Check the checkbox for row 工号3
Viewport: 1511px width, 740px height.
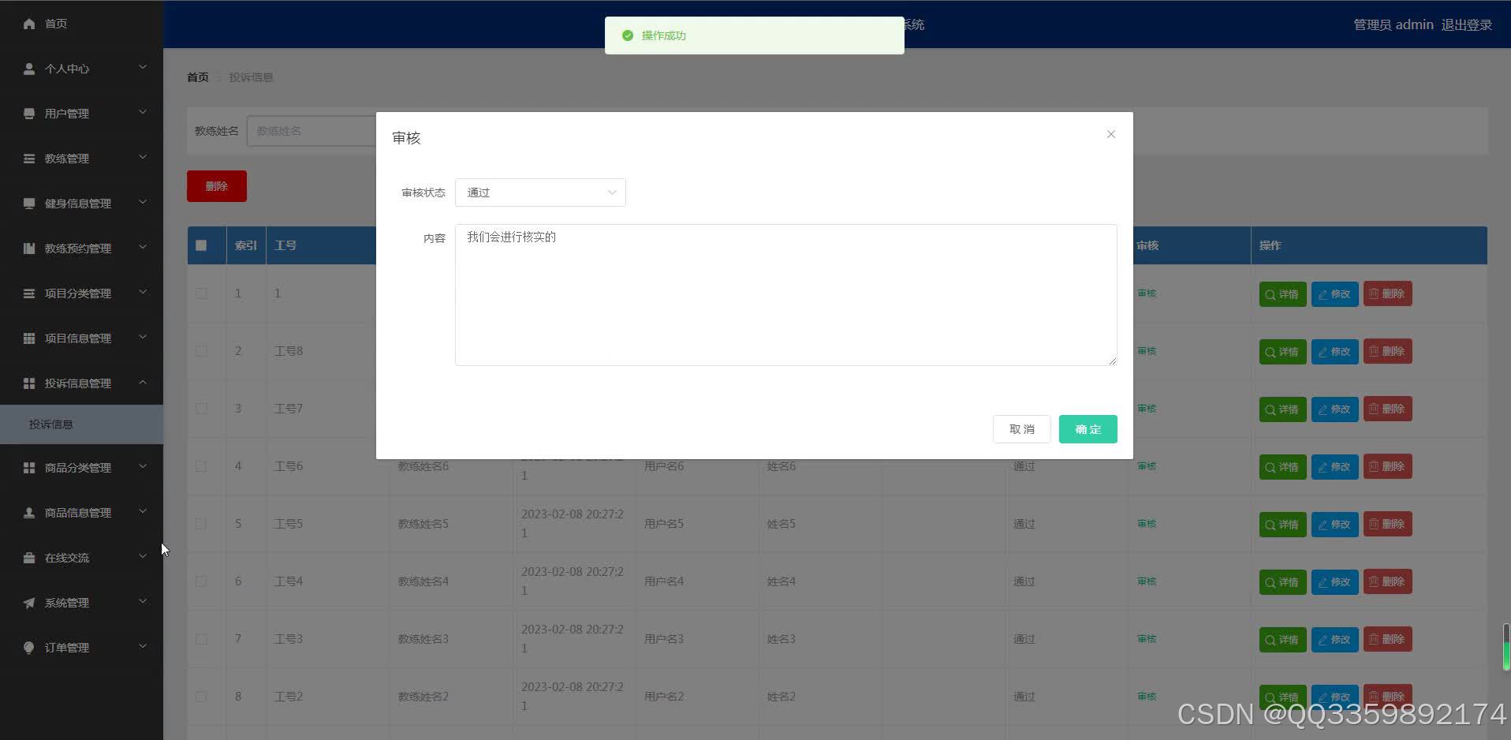[x=201, y=639]
